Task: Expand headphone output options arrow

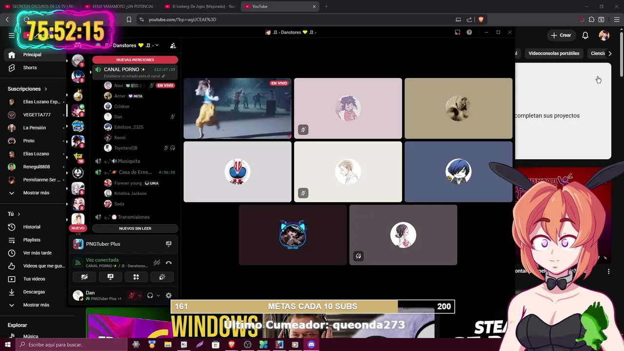Action: coord(158,295)
